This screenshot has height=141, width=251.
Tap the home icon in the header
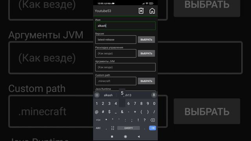pyautogui.click(x=152, y=11)
